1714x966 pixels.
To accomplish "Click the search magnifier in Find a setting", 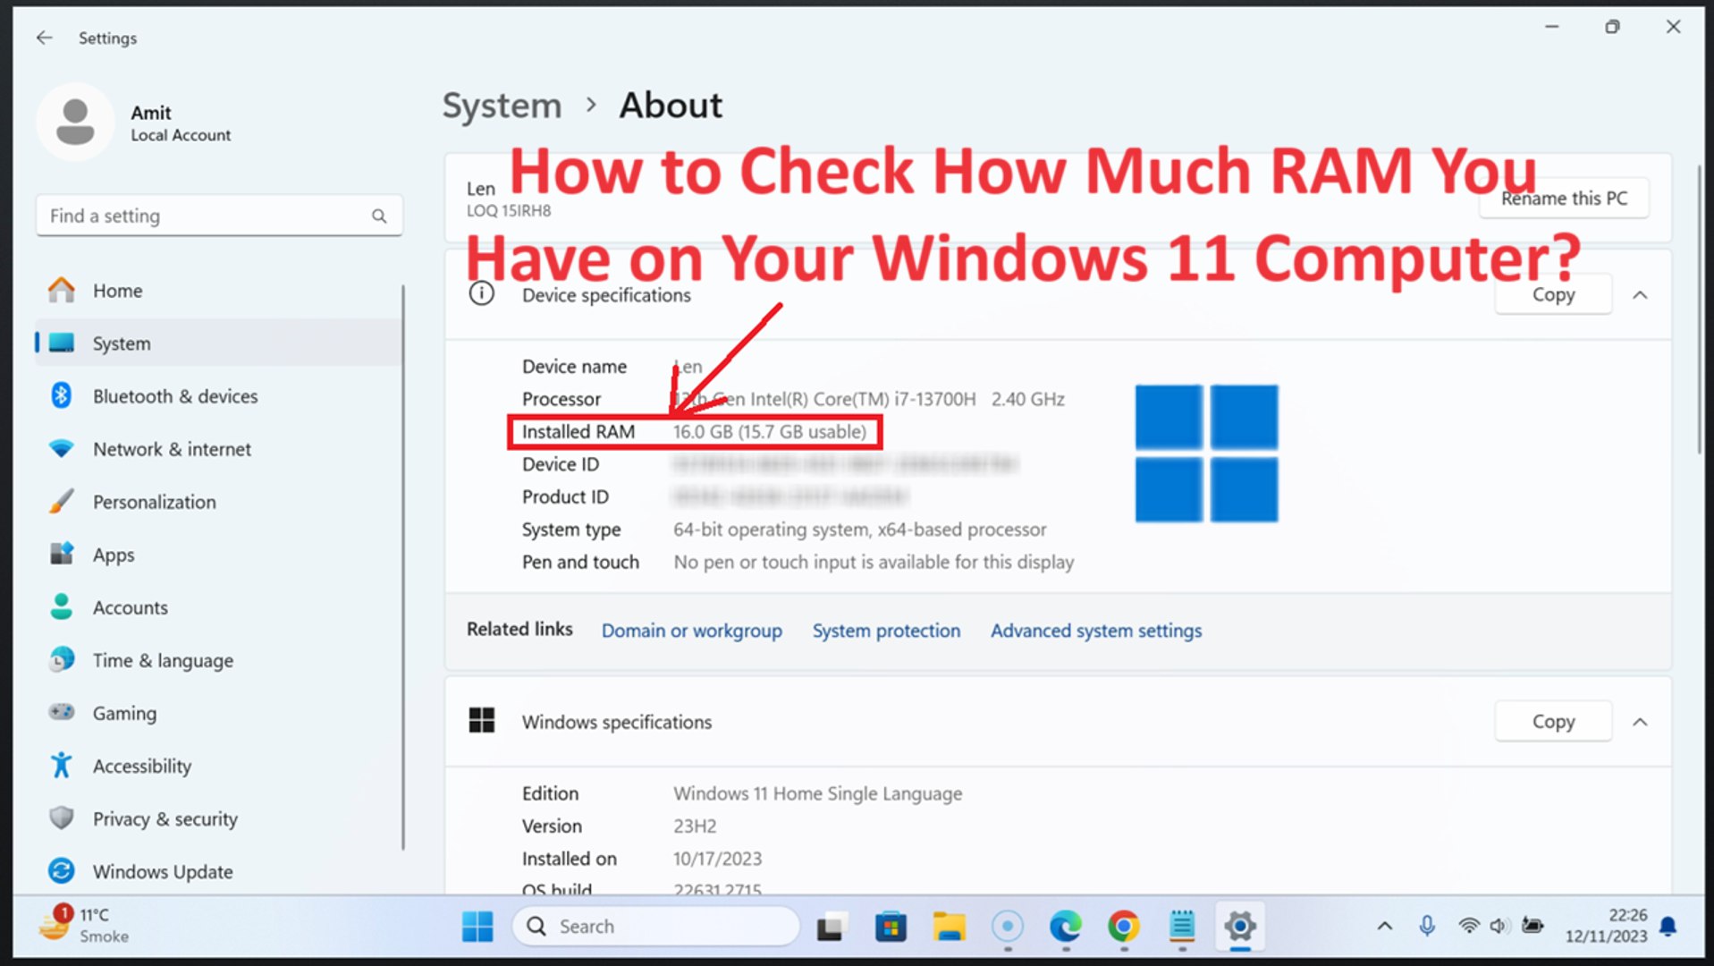I will pos(379,216).
